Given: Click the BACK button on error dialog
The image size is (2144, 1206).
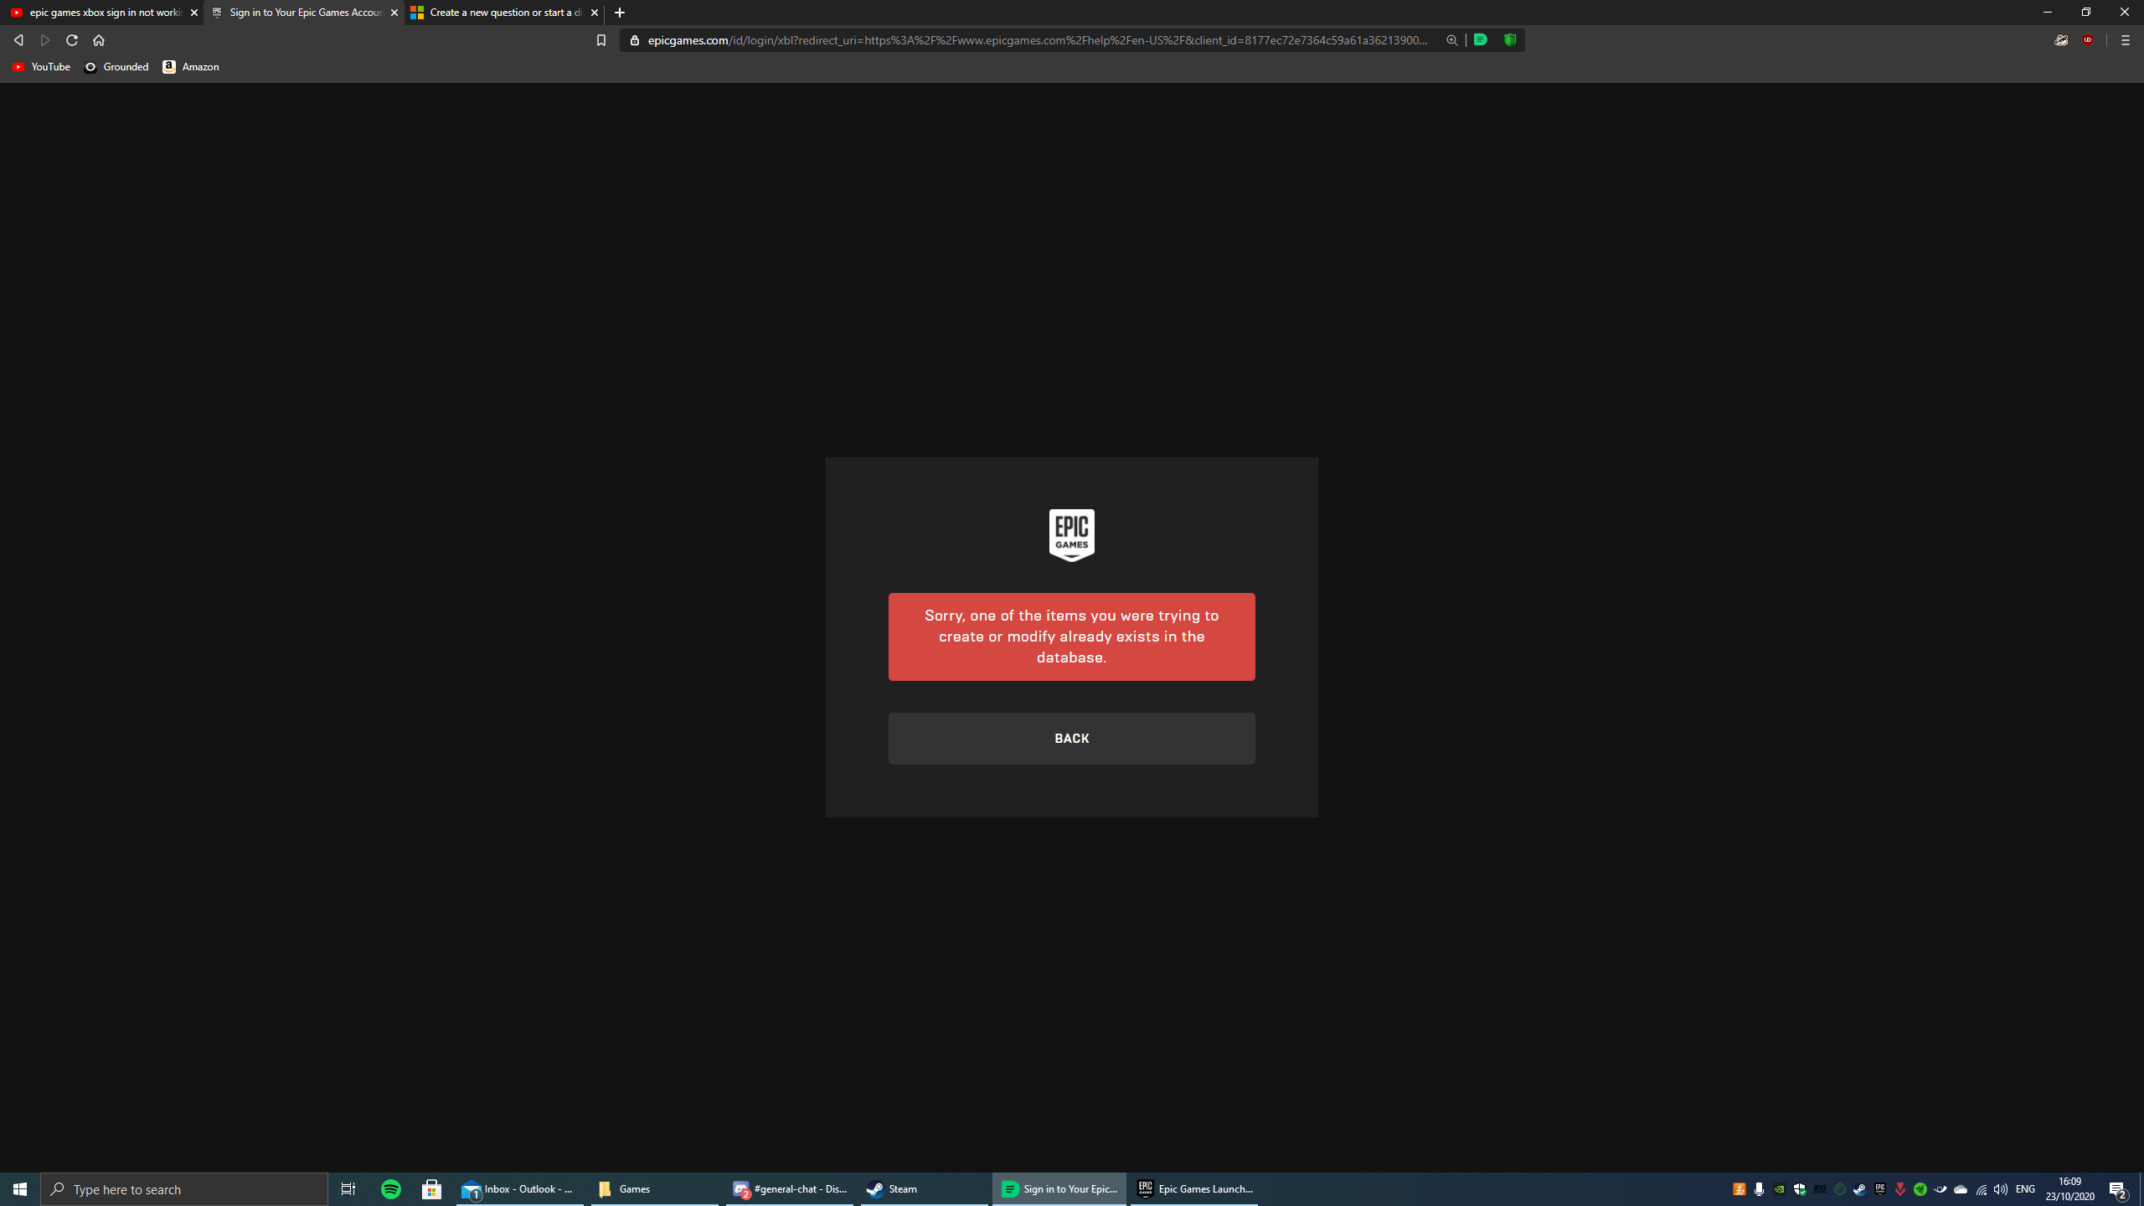Looking at the screenshot, I should [1072, 738].
